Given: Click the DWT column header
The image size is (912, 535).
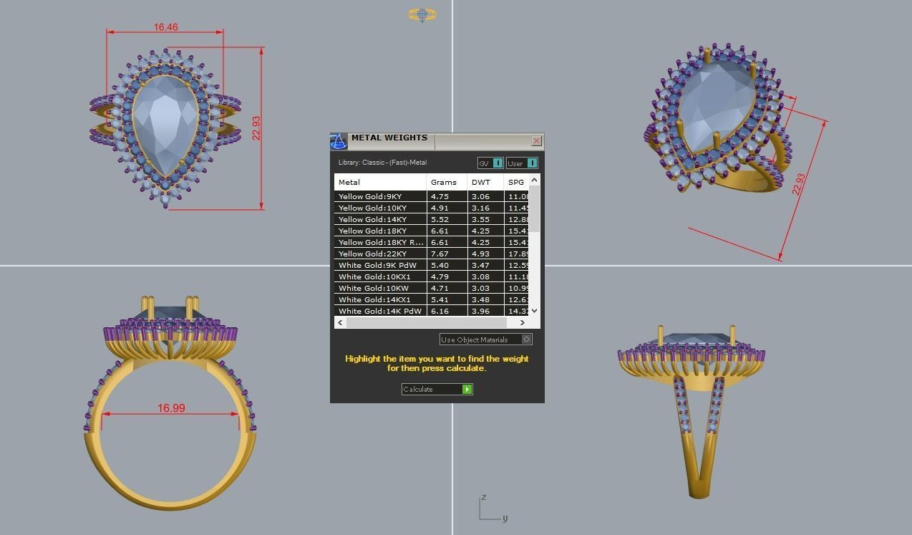Looking at the screenshot, I should [485, 182].
